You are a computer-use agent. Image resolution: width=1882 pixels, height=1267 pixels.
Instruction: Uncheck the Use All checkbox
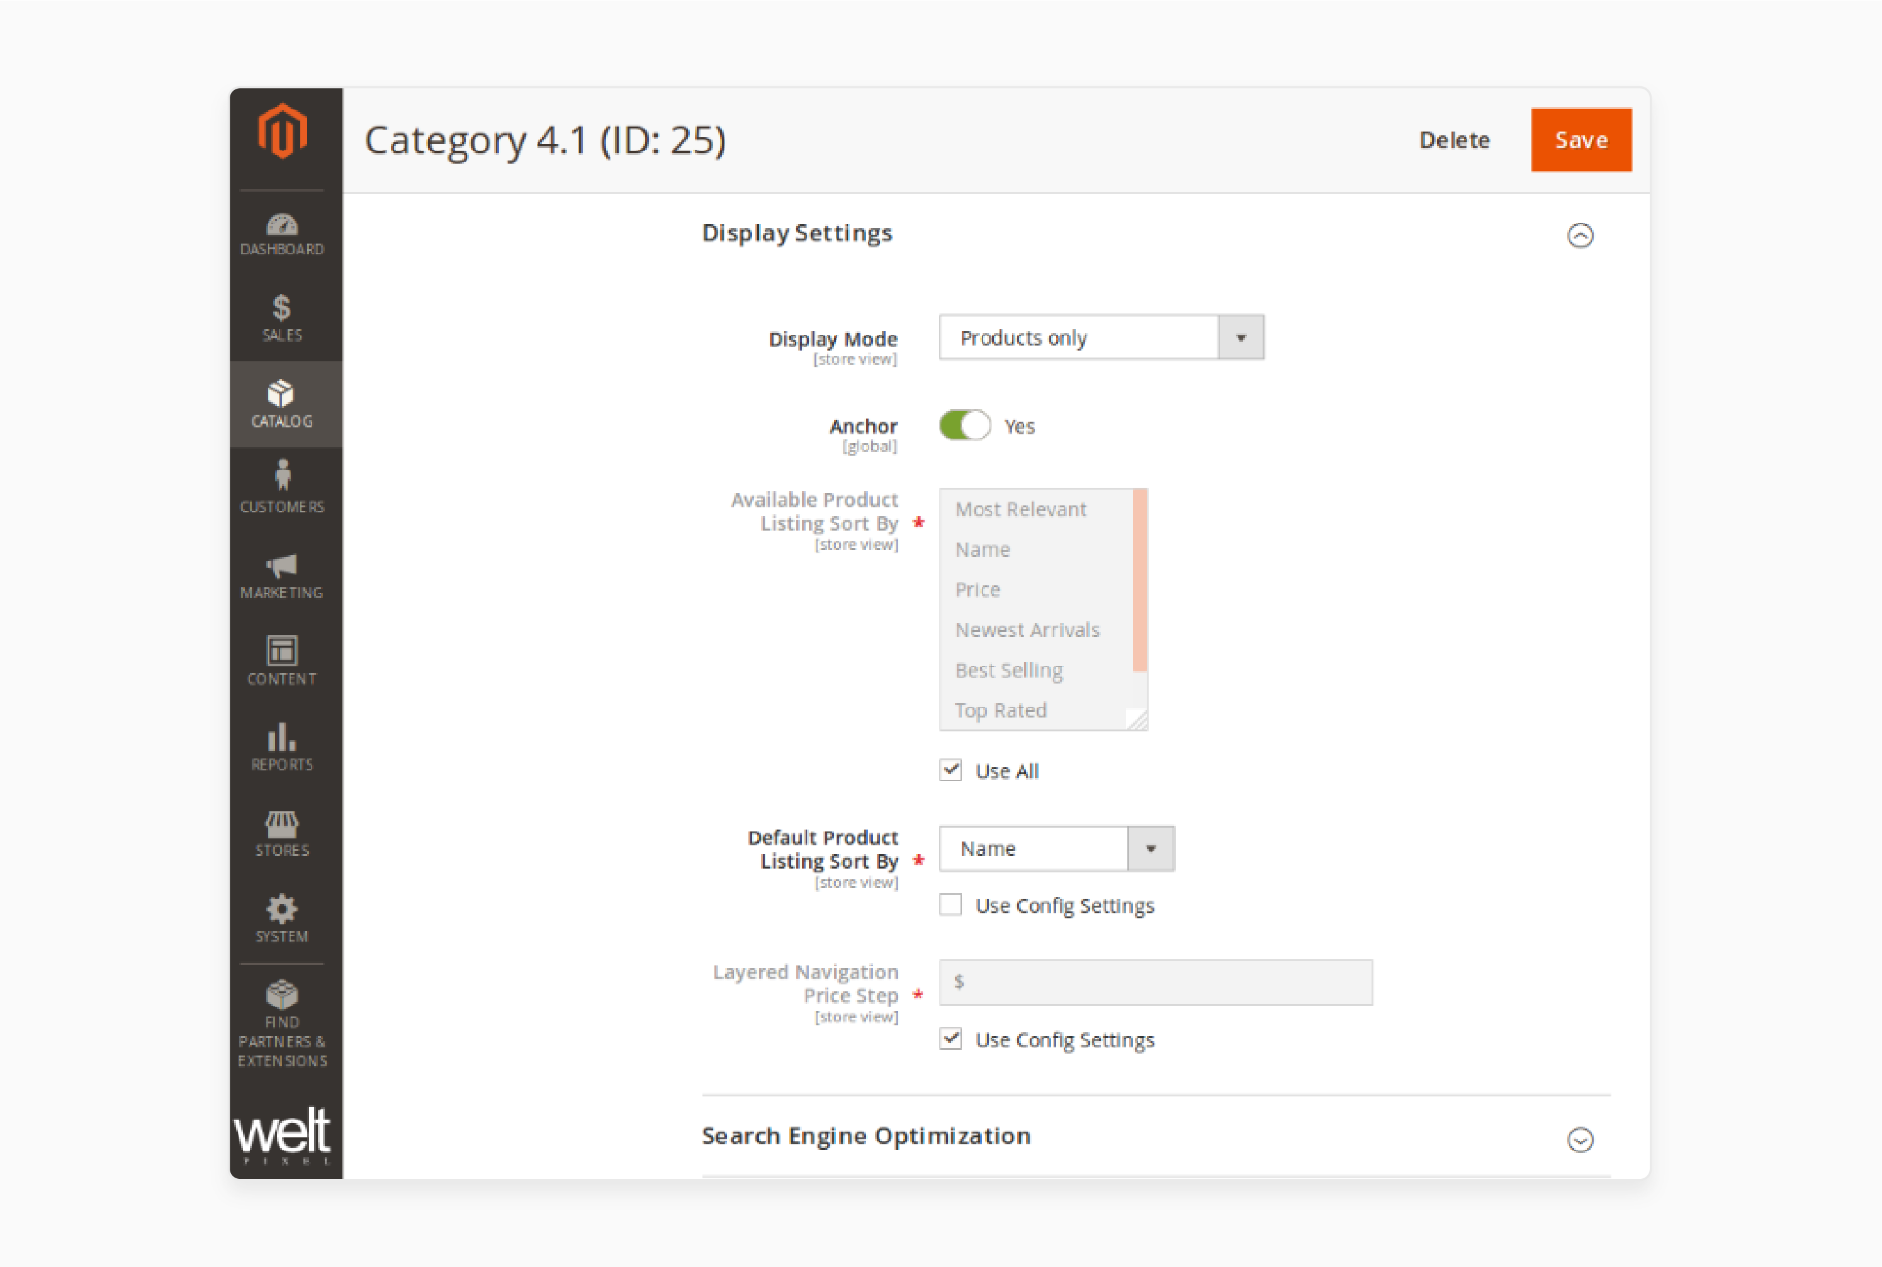click(951, 770)
